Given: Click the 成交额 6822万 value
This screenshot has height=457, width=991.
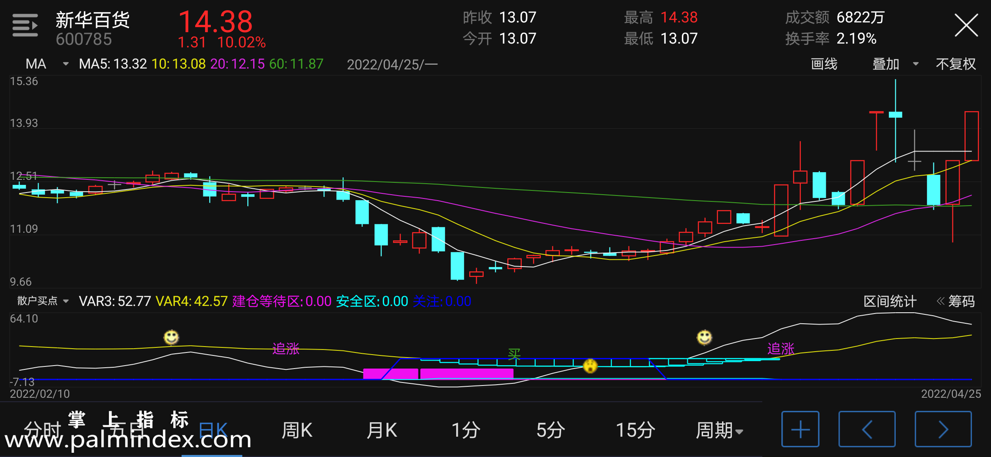Looking at the screenshot, I should pos(835,17).
